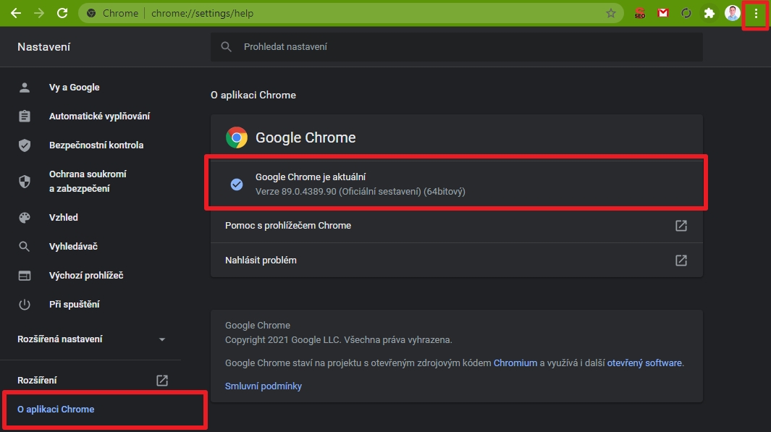Click the Chrome site info icon in the address bar
Image resolution: width=771 pixels, height=432 pixels.
[x=91, y=13]
